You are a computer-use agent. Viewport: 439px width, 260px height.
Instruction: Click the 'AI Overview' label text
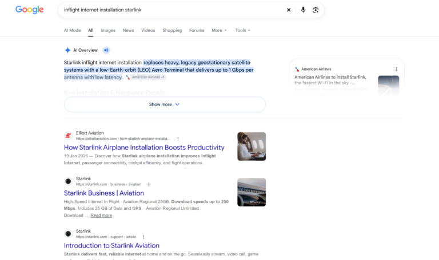85,50
